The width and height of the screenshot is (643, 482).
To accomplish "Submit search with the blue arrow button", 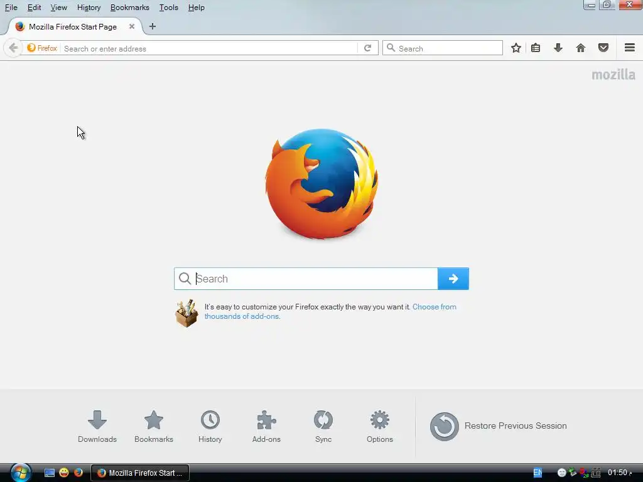I will 453,279.
